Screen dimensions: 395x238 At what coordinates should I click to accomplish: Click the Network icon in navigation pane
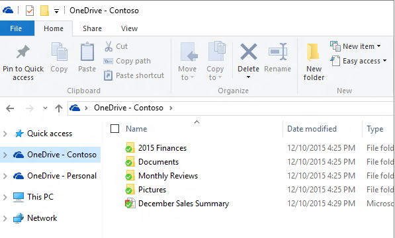click(x=19, y=218)
